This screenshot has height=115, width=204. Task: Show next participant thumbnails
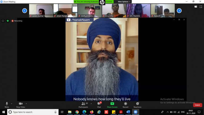pos(179,11)
